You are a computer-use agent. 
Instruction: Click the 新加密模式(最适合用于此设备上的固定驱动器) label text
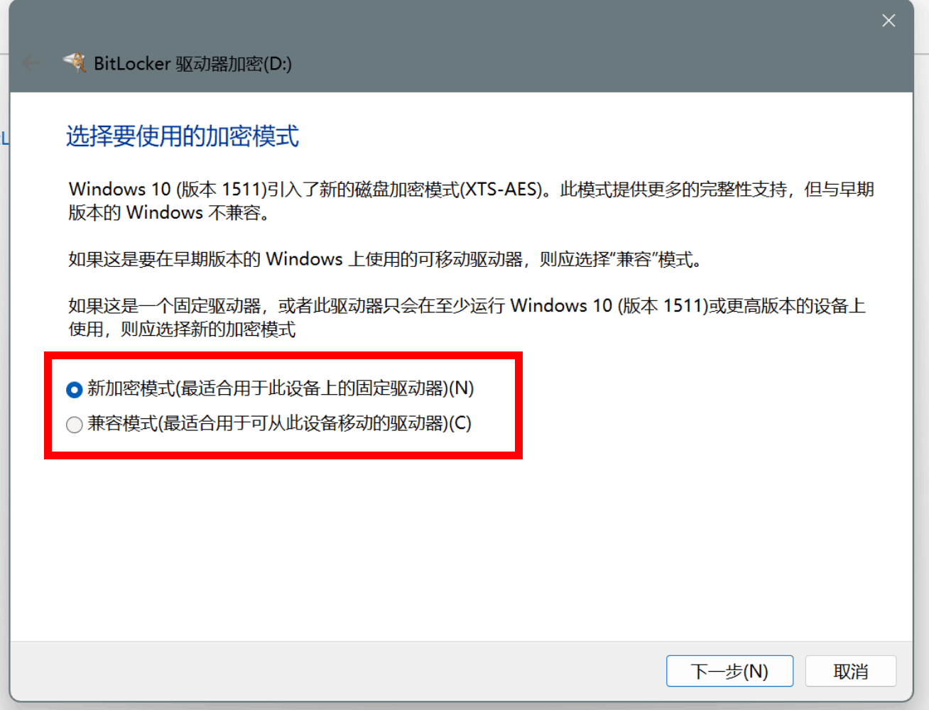(281, 388)
